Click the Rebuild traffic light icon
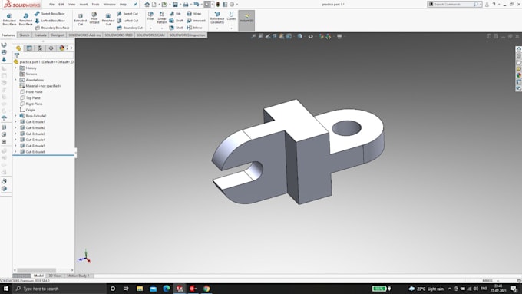 218,5
